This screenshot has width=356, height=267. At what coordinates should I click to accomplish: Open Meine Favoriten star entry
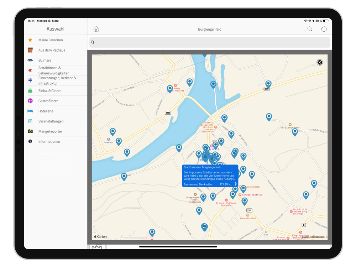(x=56, y=40)
